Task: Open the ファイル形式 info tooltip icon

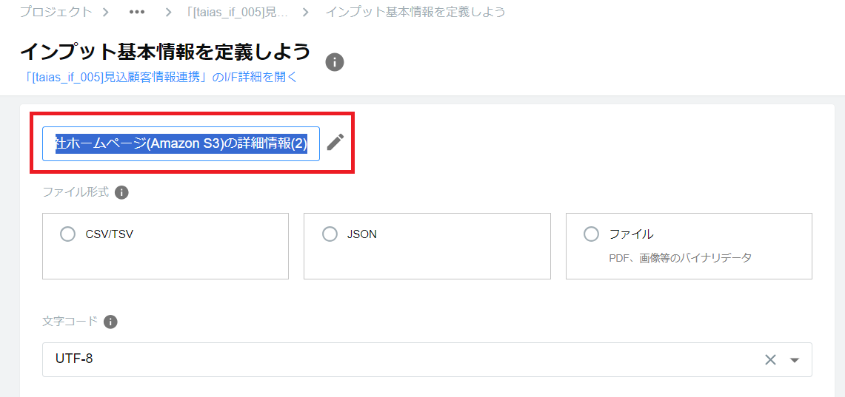Action: (x=122, y=192)
